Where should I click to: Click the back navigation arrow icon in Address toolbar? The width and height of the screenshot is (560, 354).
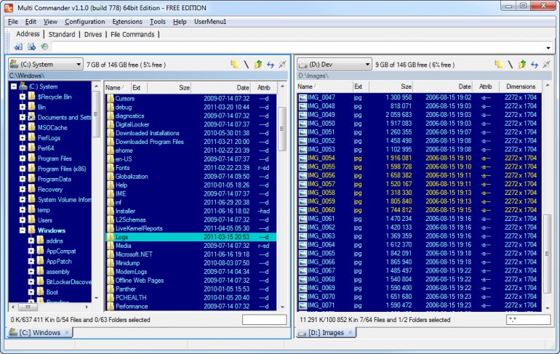(x=18, y=47)
